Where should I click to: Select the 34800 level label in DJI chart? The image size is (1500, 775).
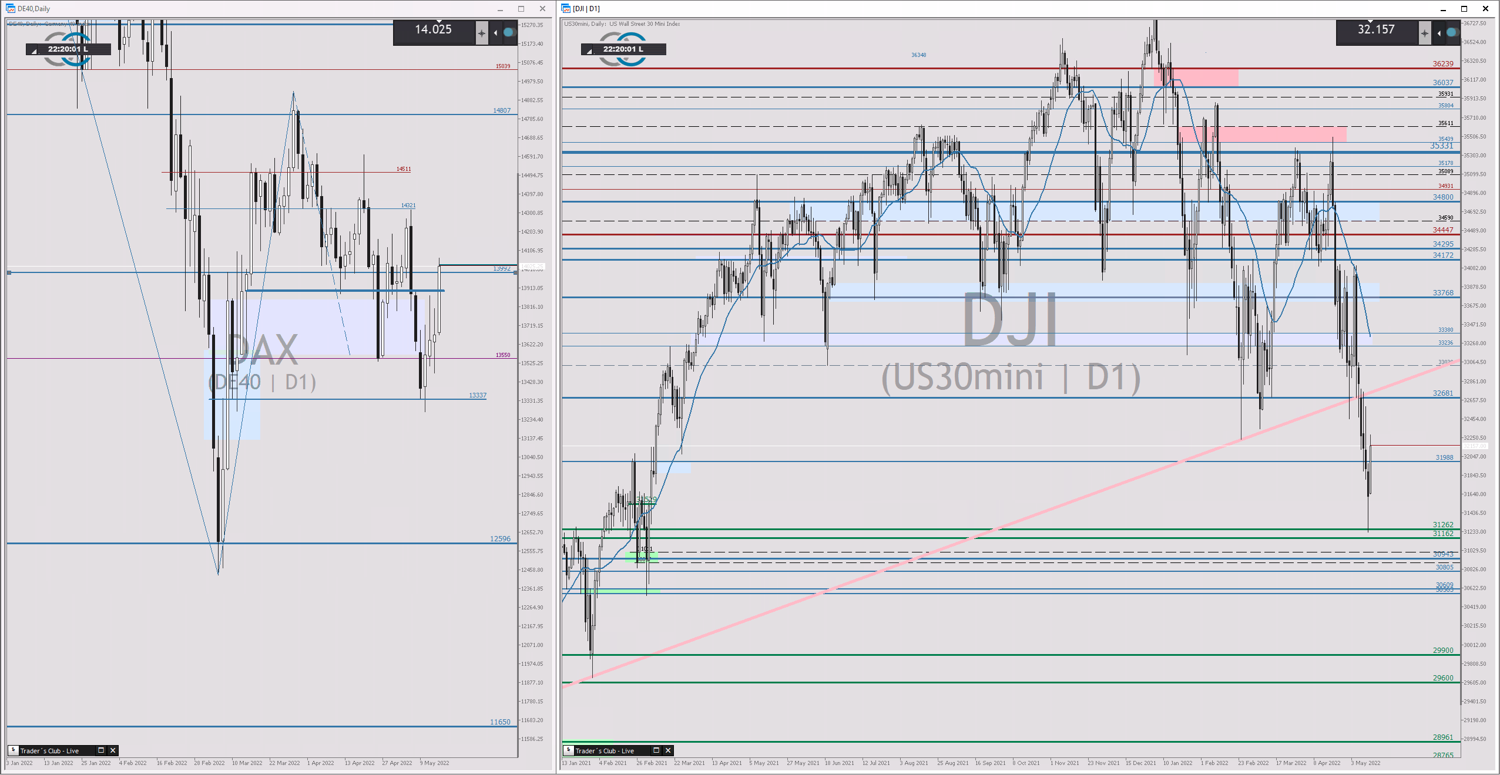tap(1443, 197)
